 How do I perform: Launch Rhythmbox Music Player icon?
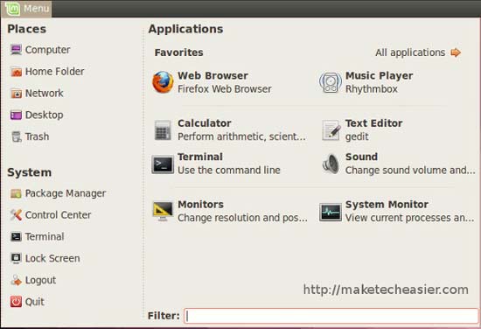[x=331, y=82]
